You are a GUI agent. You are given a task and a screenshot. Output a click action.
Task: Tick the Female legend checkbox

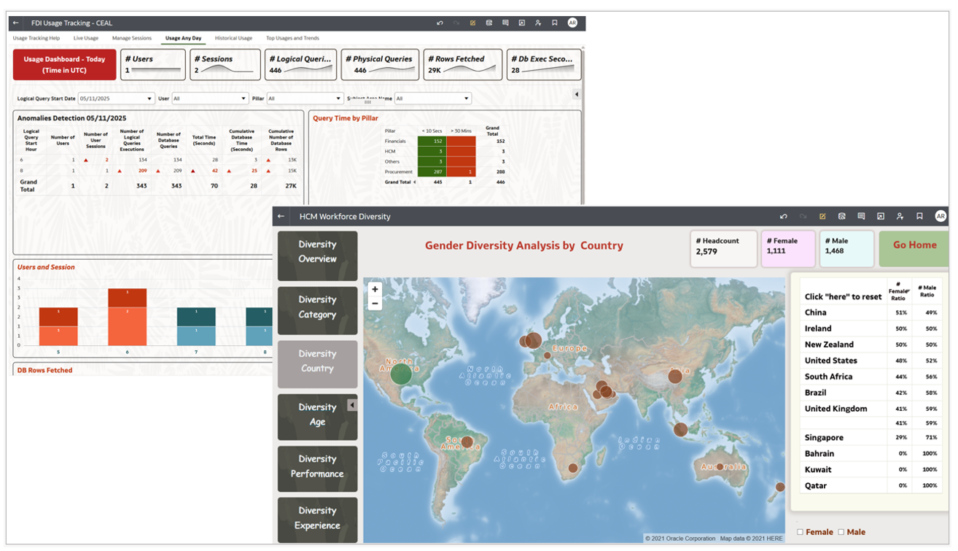801,532
